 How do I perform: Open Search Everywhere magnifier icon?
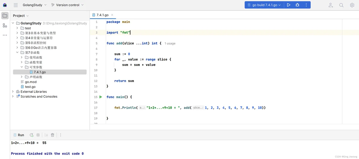341,5
